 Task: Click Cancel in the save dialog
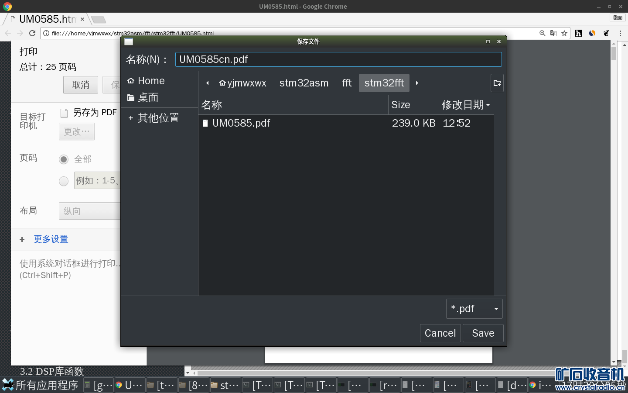[440, 333]
